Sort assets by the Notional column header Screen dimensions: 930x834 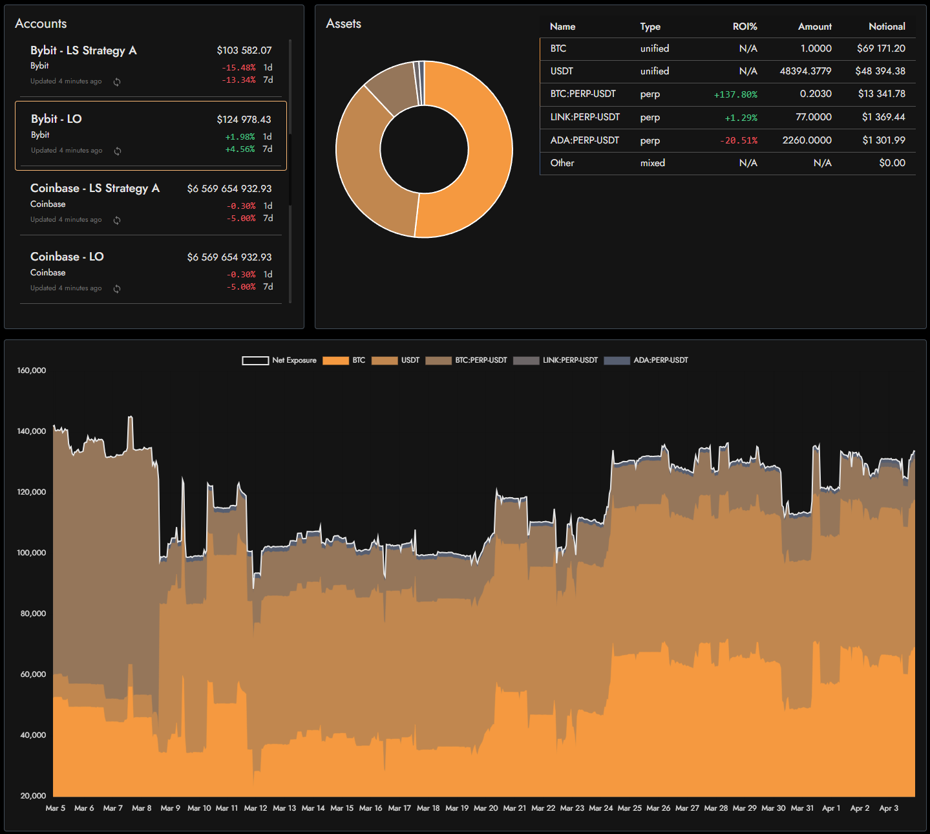pyautogui.click(x=887, y=27)
